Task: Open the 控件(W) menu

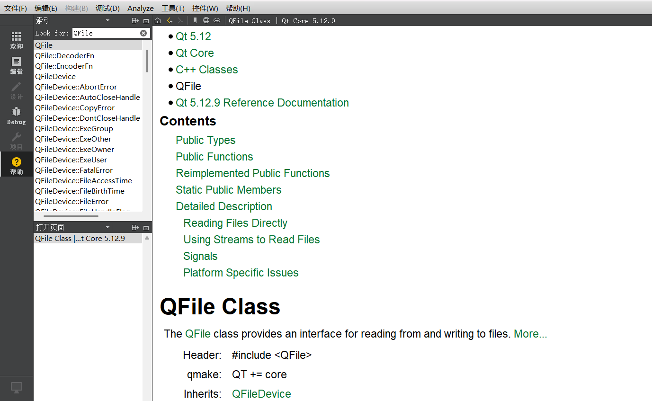Action: click(x=205, y=8)
